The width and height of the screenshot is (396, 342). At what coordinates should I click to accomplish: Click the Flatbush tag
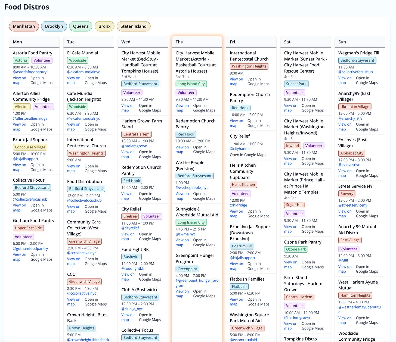[x=239, y=287]
